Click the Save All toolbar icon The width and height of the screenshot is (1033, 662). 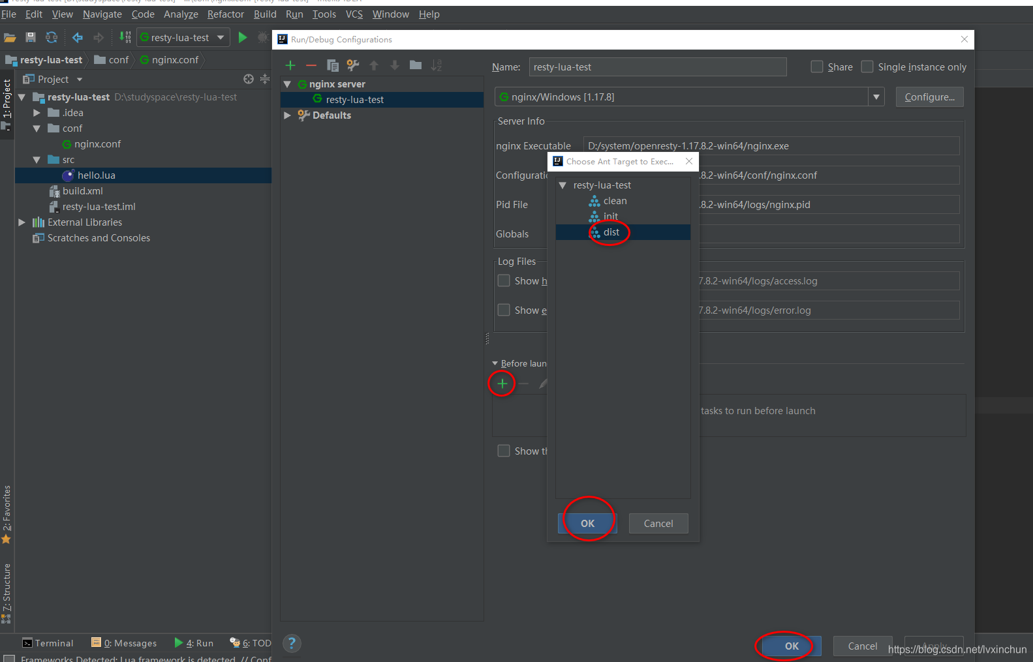click(31, 38)
